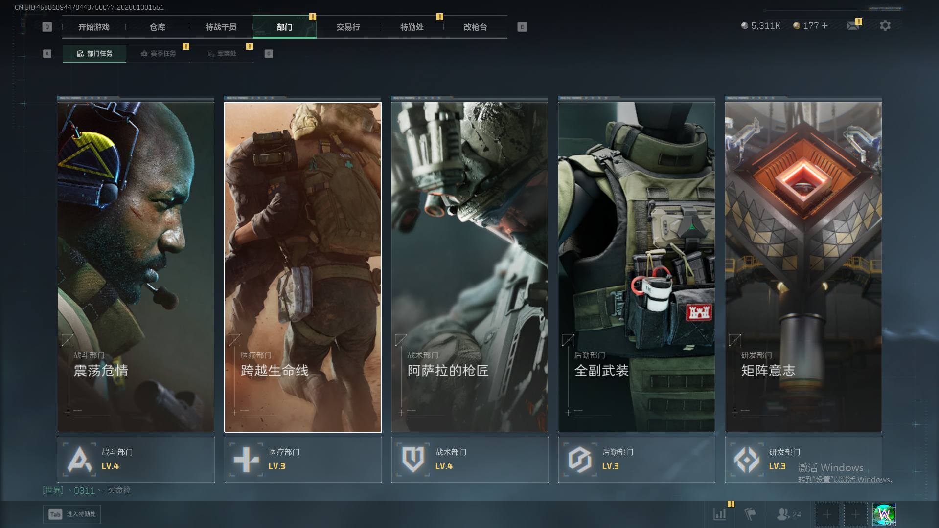Go to the 特战干员 tab
The width and height of the screenshot is (939, 528).
[221, 27]
